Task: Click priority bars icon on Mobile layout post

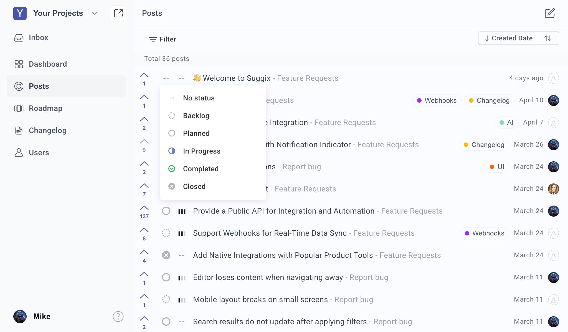Action: tap(182, 300)
